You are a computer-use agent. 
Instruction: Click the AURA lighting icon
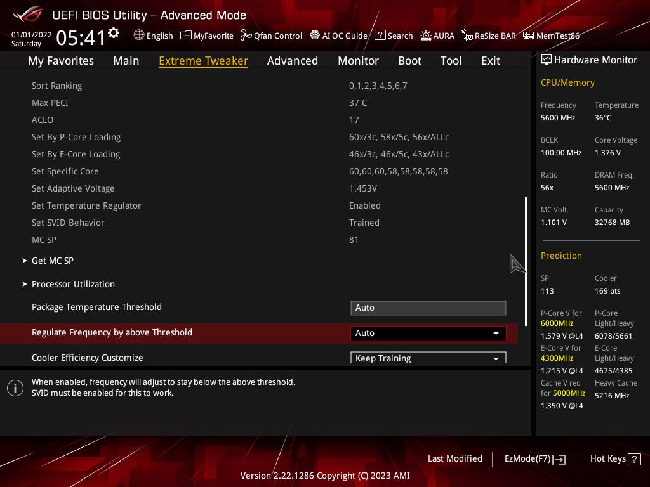(426, 36)
